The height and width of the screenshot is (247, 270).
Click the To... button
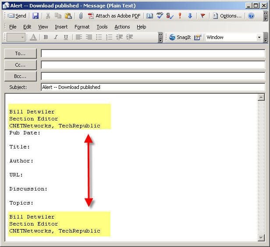click(20, 53)
